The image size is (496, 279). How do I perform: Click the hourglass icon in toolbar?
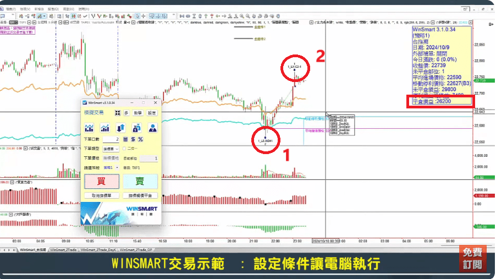[194, 16]
